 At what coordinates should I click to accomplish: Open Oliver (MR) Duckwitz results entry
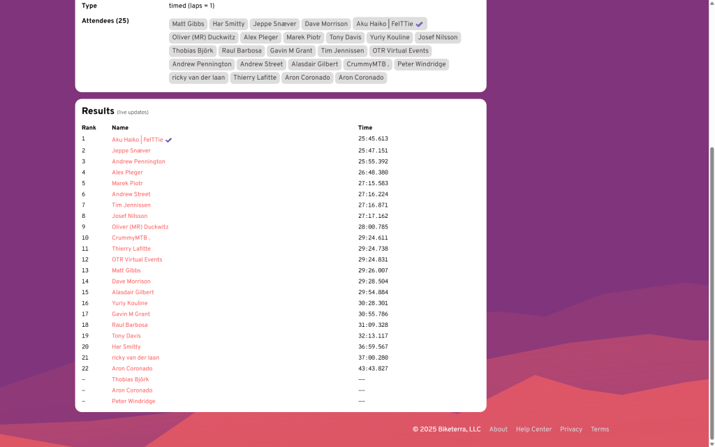(x=140, y=227)
